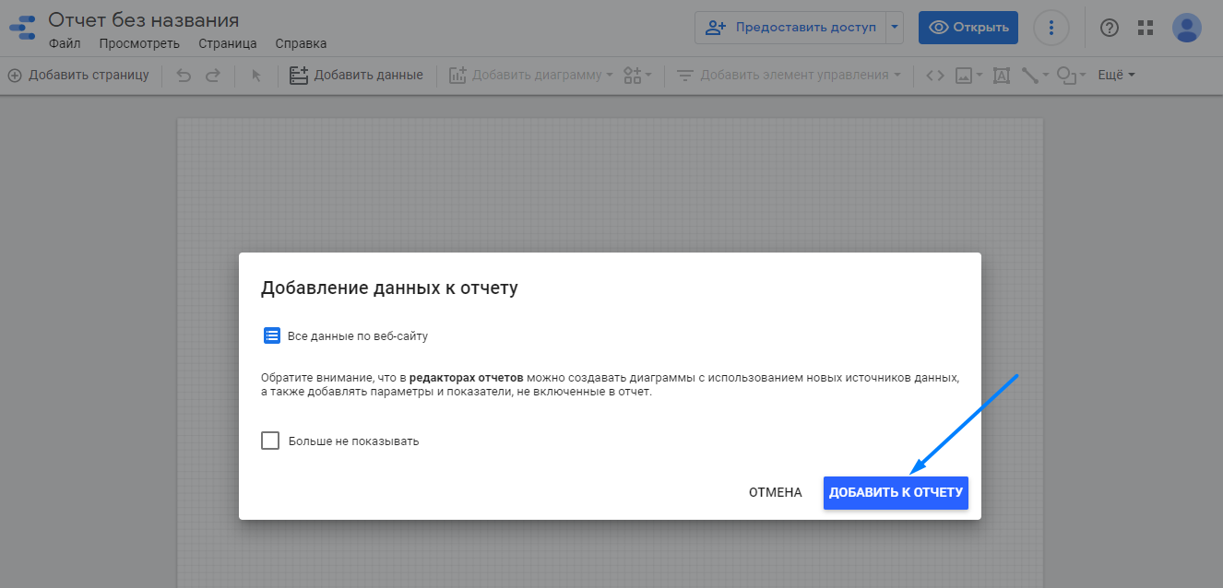Expand the share access dropdown arrow
Viewport: 1223px width, 588px height.
click(894, 28)
